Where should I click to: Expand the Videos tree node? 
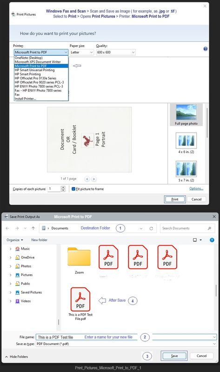tap(10, 301)
